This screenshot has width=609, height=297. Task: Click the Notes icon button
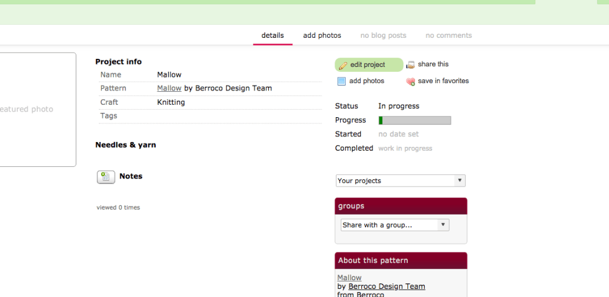[106, 177]
